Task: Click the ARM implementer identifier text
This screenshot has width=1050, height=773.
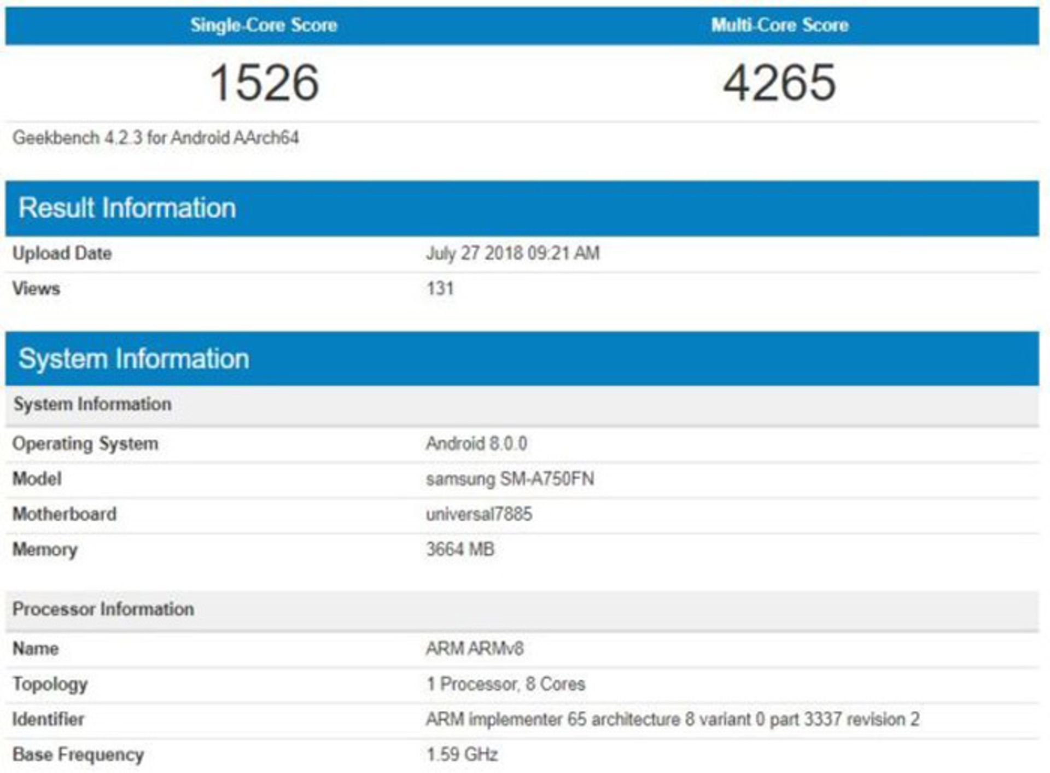Action: (672, 719)
